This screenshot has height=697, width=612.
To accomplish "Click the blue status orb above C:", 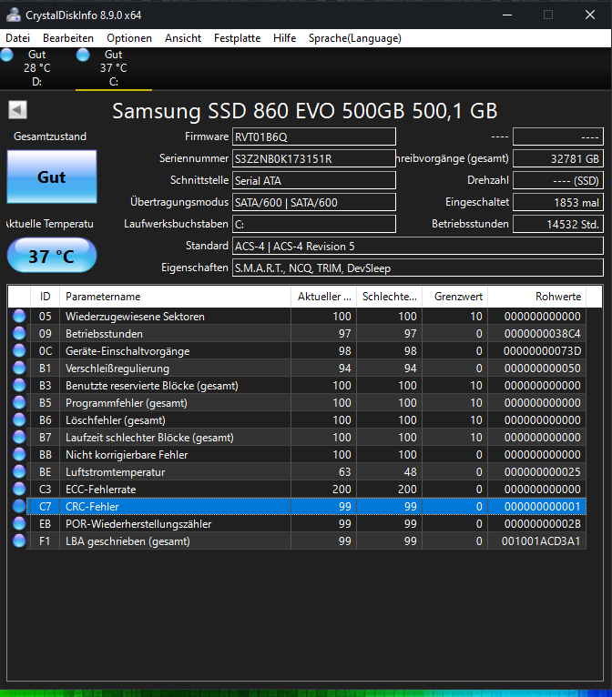I will pos(83,55).
